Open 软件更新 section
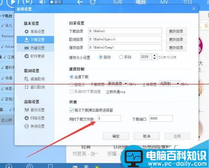209x168 pixels. tap(35, 56)
